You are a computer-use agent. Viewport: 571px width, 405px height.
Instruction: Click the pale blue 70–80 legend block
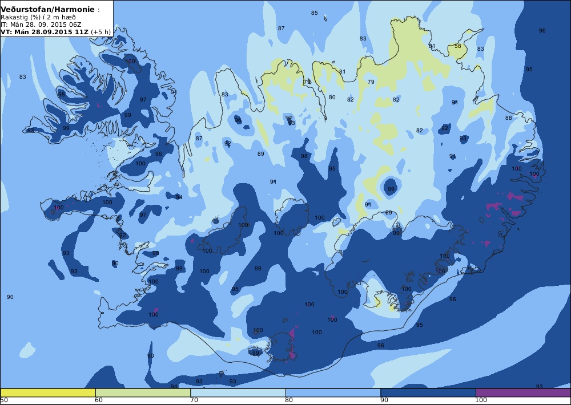coord(238,392)
